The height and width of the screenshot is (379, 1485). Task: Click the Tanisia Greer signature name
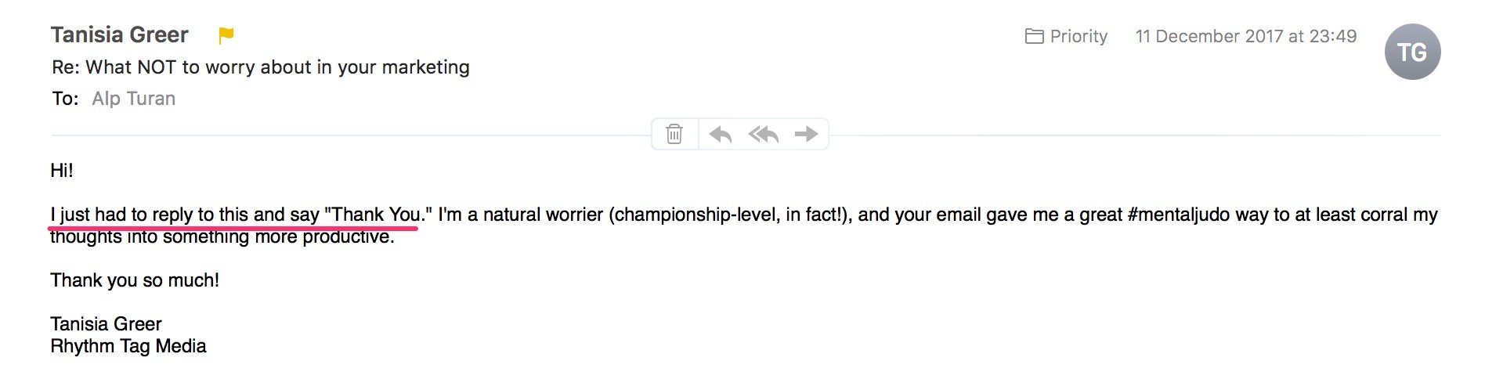(106, 324)
